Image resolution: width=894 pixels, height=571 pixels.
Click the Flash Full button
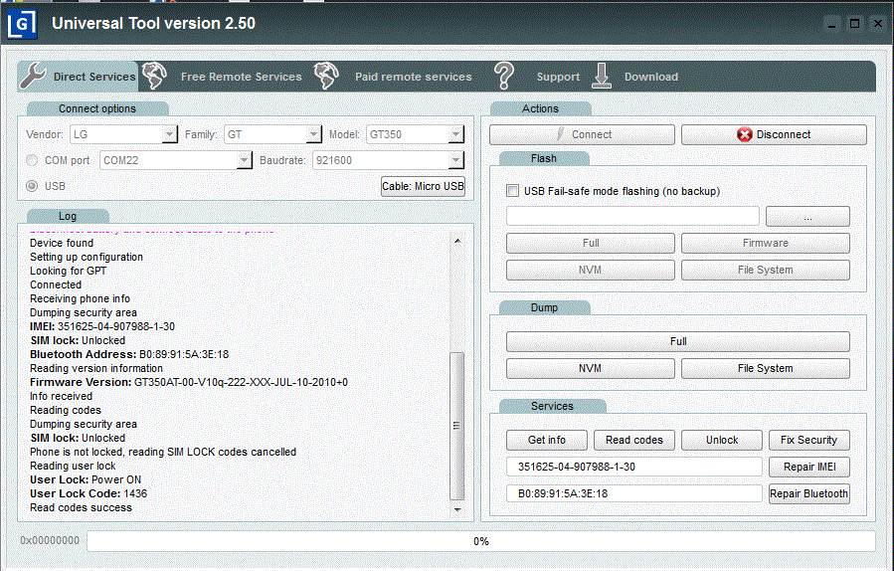(590, 243)
